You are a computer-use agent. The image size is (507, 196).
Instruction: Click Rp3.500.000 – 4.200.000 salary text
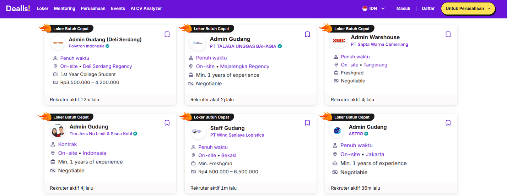(x=90, y=82)
